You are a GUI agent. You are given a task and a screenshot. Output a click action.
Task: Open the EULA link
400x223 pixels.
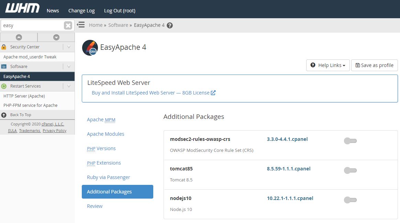point(12,131)
